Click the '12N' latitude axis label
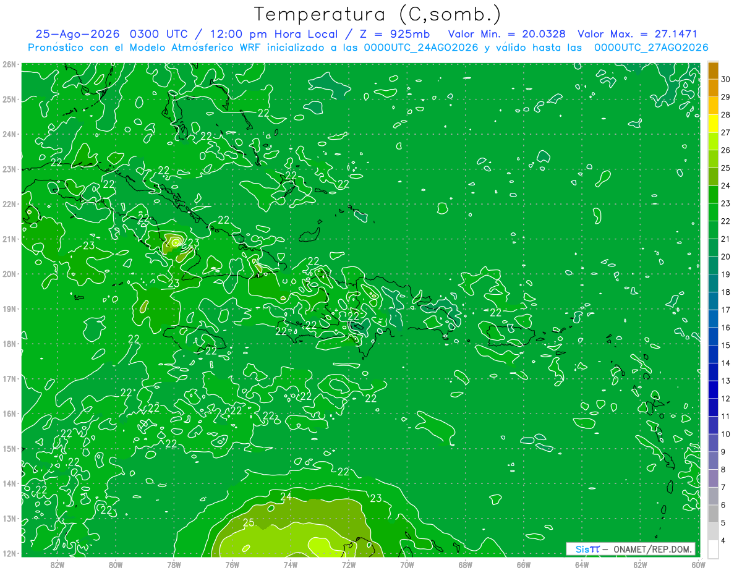 pos(9,553)
